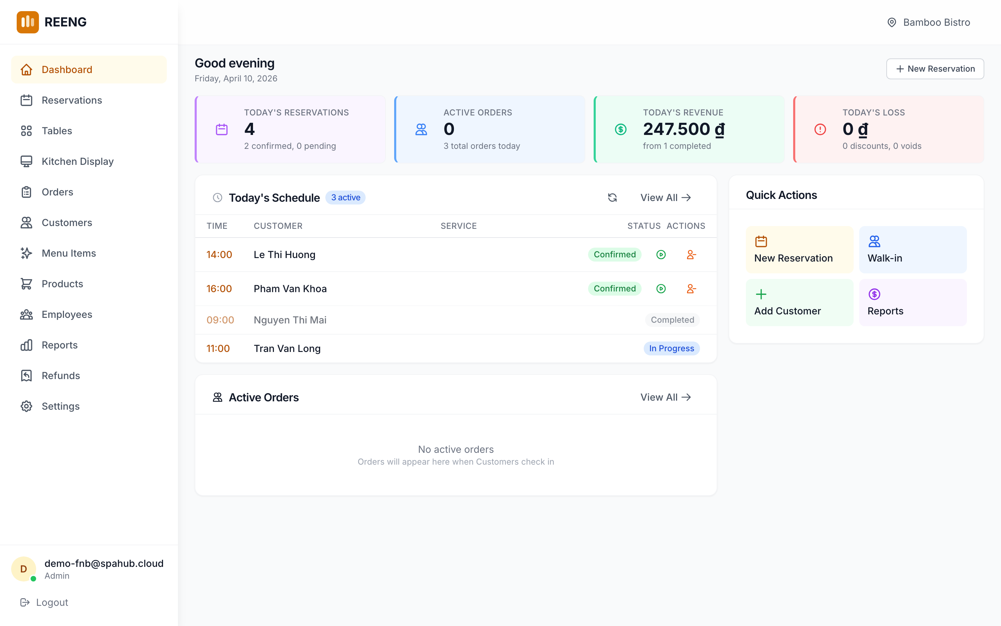Image resolution: width=1001 pixels, height=626 pixels.
Task: Click View All arrow in Today's Schedule
Action: (665, 198)
